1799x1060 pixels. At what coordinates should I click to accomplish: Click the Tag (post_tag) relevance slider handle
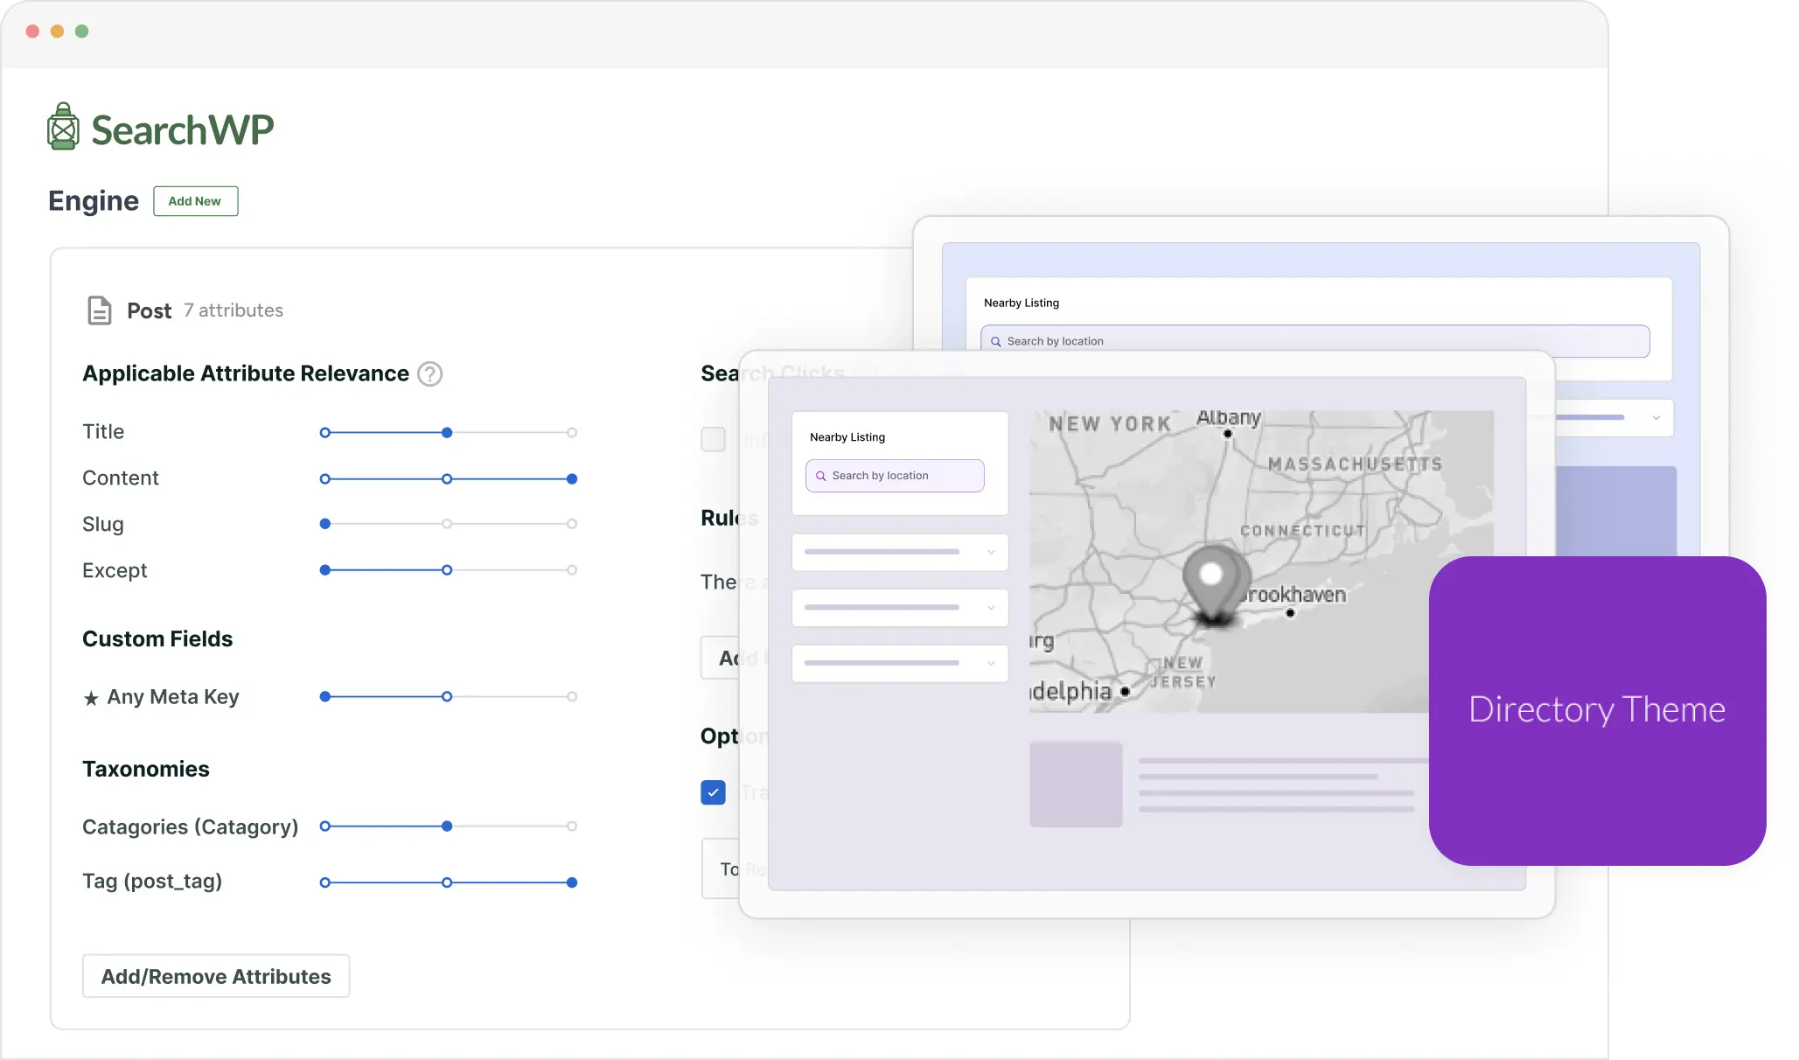point(573,882)
